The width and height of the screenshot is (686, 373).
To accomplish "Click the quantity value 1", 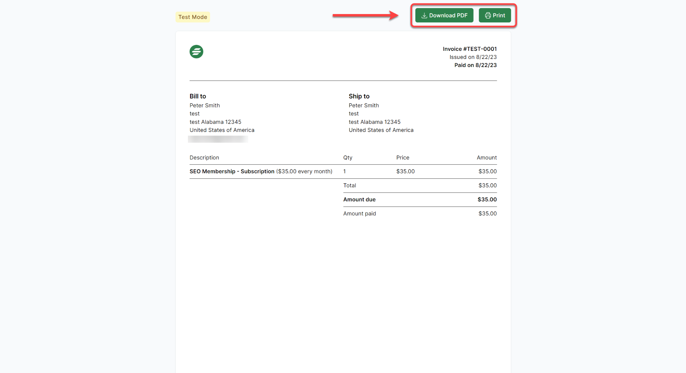I will click(x=344, y=171).
